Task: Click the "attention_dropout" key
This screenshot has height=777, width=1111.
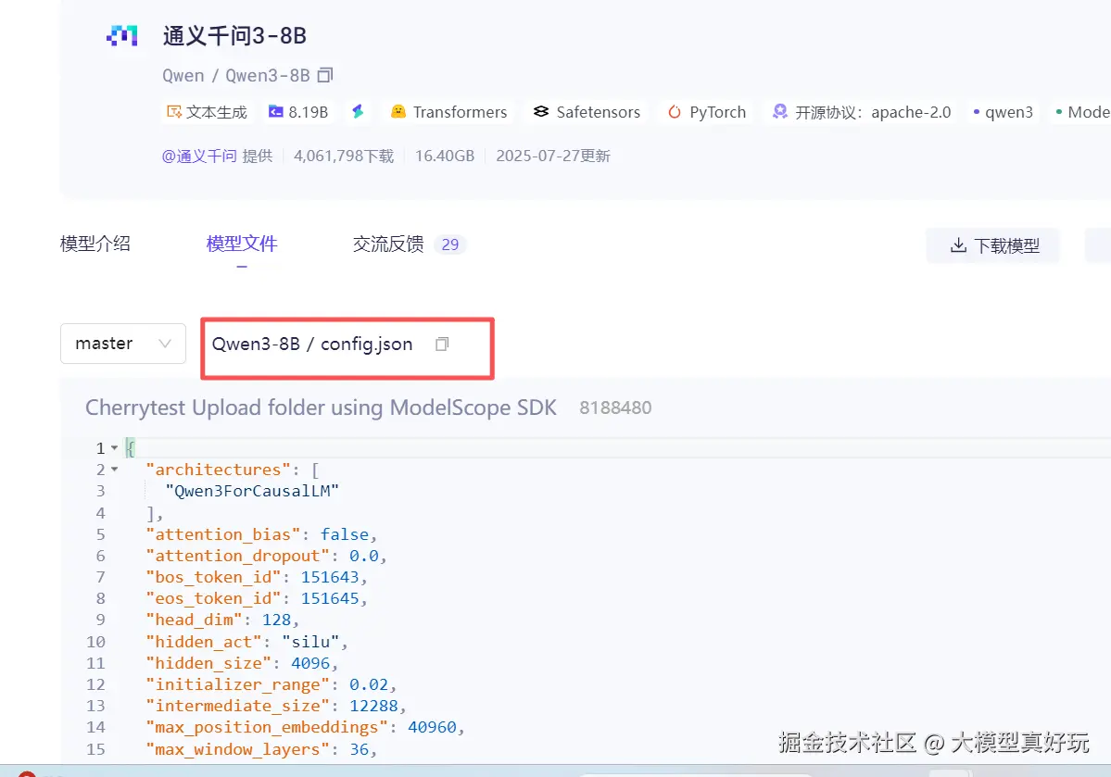Action: click(x=237, y=556)
